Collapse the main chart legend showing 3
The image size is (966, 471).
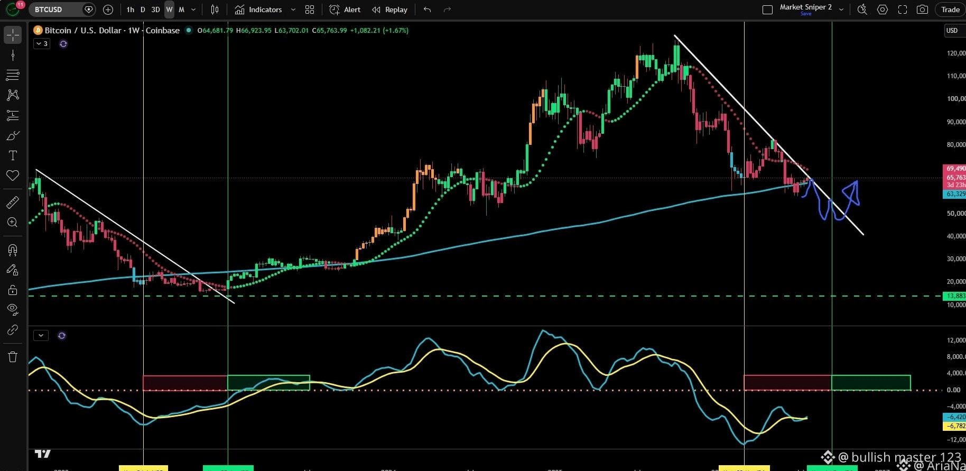pos(42,44)
